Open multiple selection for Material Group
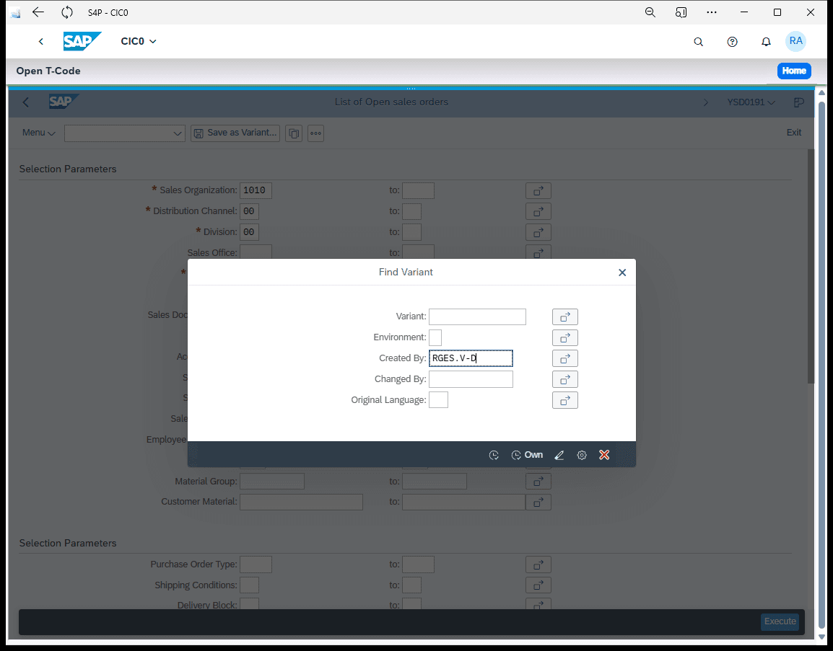Image resolution: width=833 pixels, height=651 pixels. click(538, 481)
